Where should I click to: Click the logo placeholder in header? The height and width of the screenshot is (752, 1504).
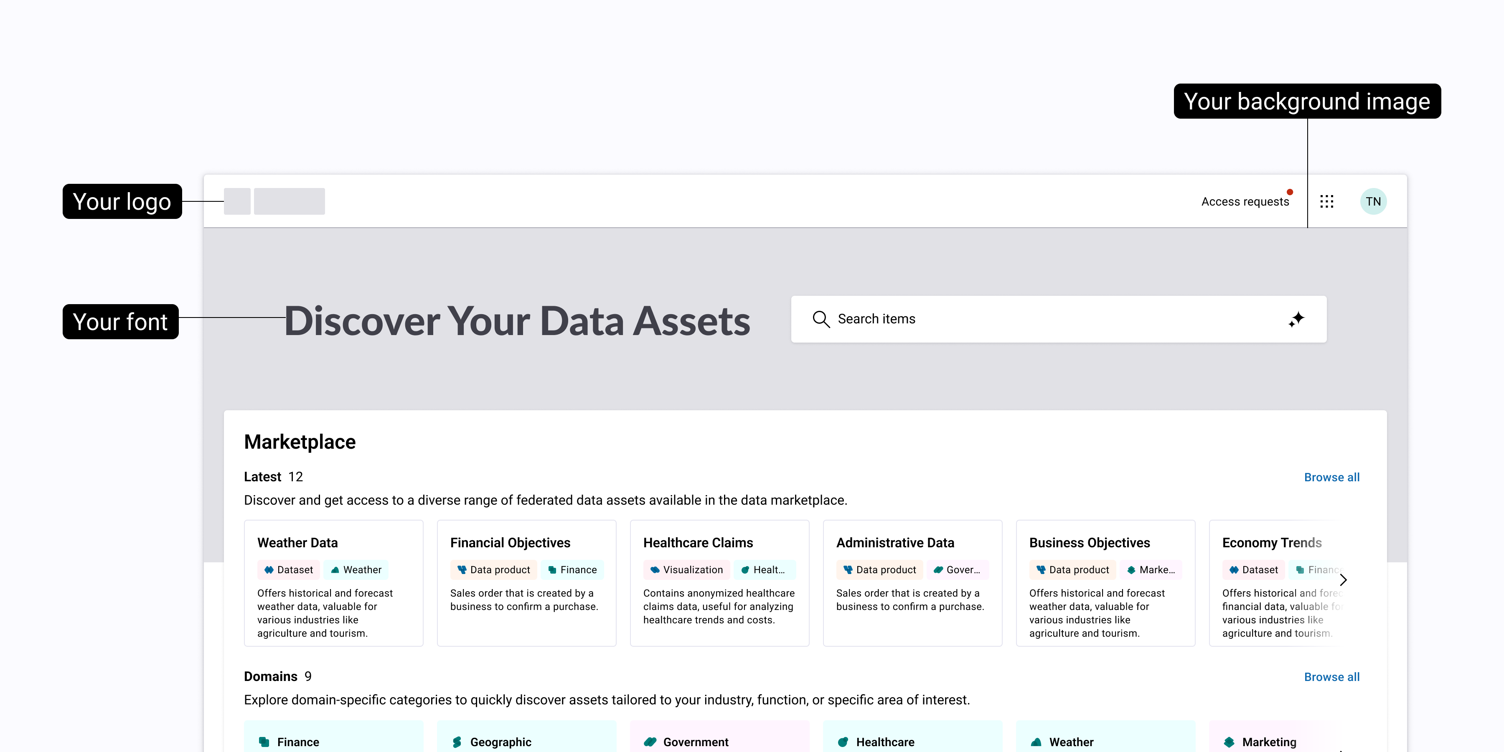point(274,201)
